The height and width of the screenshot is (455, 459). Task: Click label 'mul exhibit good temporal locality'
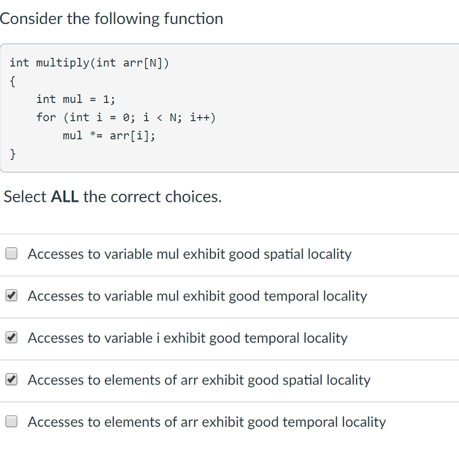[x=261, y=296]
